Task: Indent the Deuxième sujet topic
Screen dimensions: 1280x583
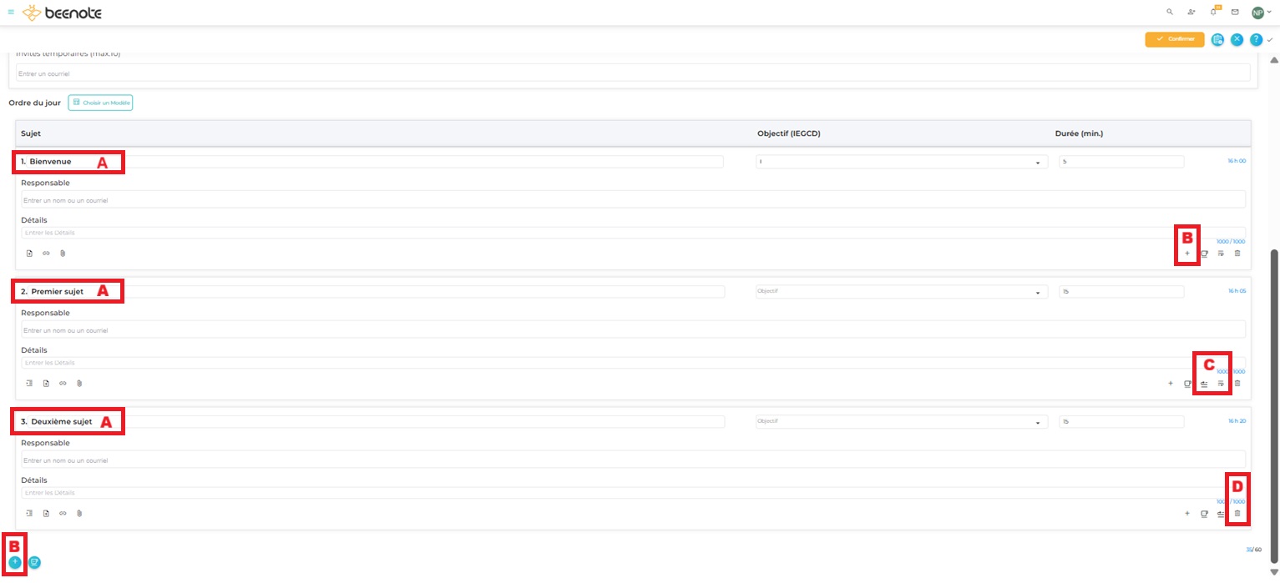Action: pyautogui.click(x=29, y=514)
